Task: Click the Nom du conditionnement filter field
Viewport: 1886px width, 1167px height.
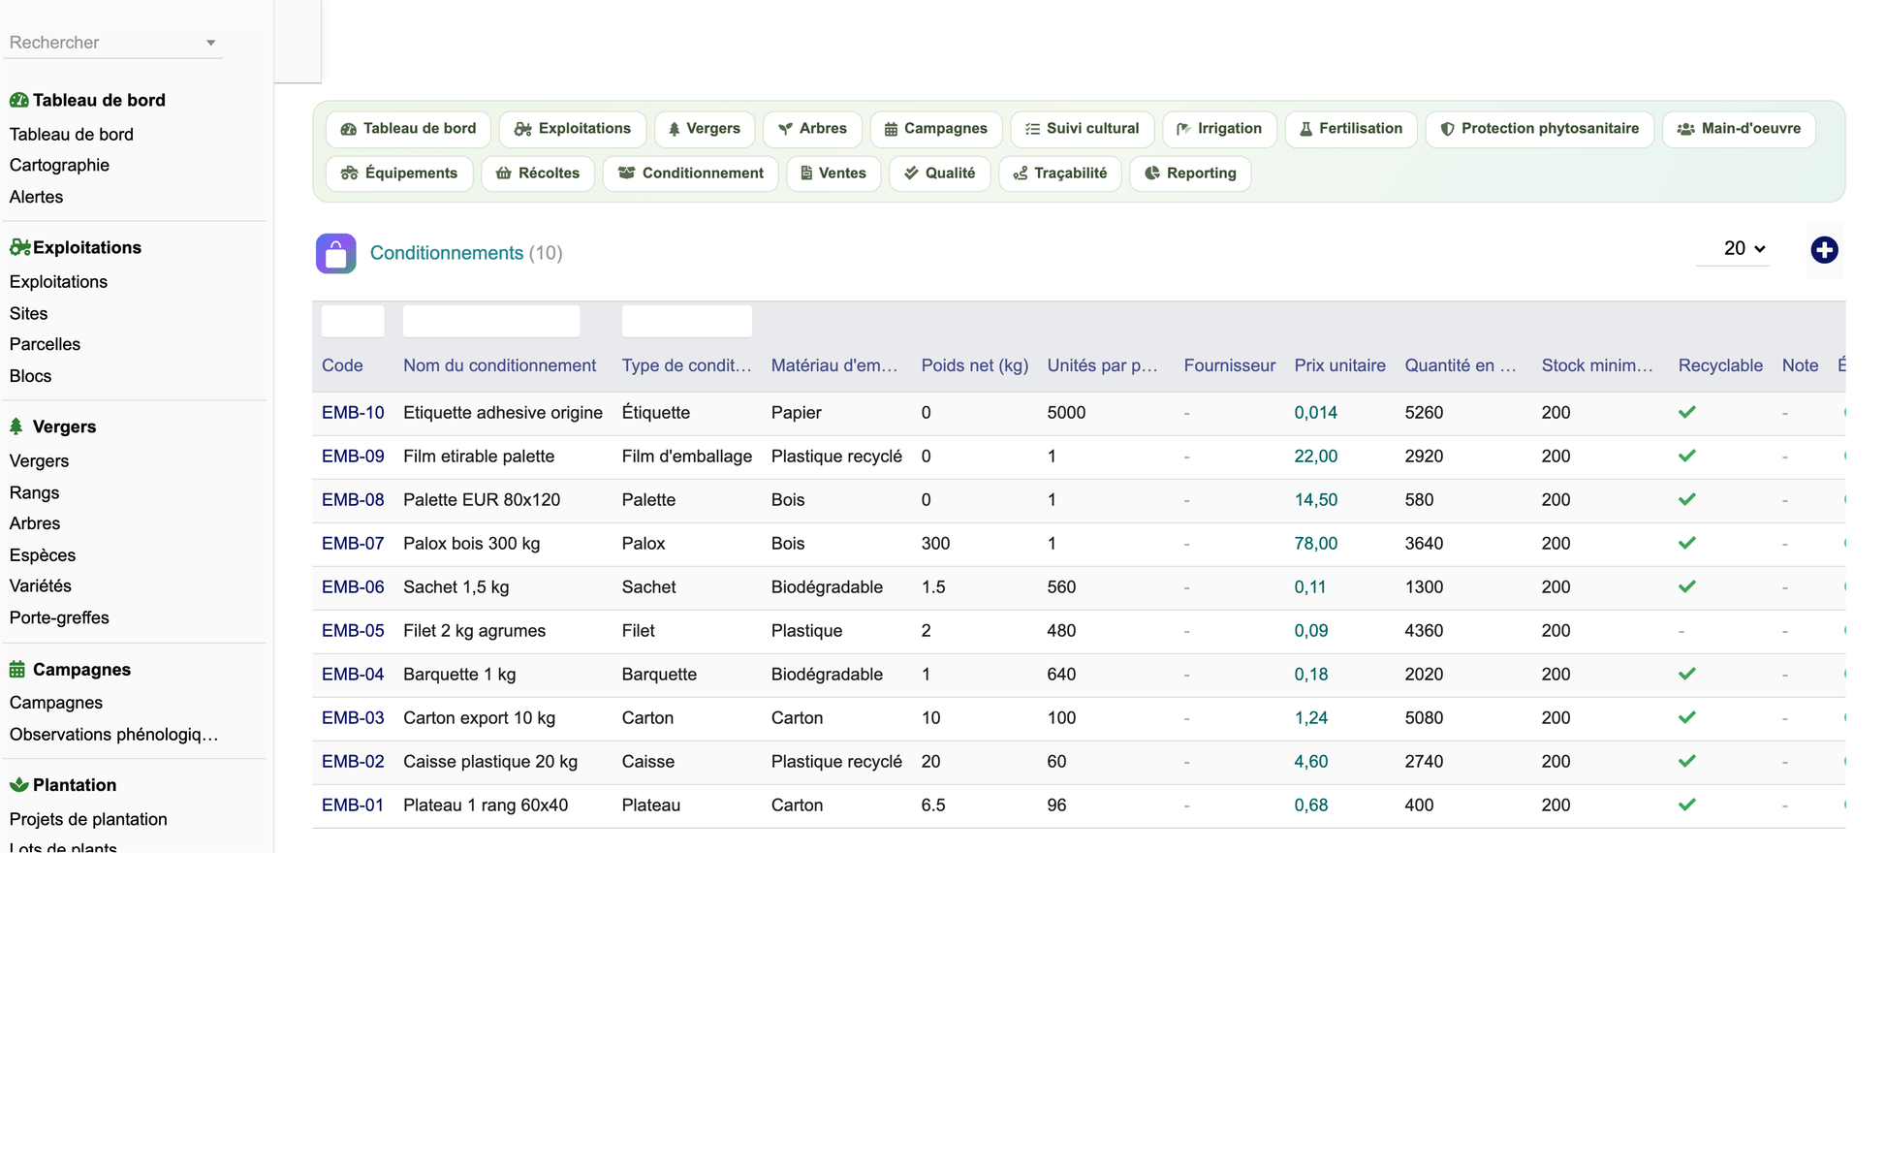Action: coord(491,321)
